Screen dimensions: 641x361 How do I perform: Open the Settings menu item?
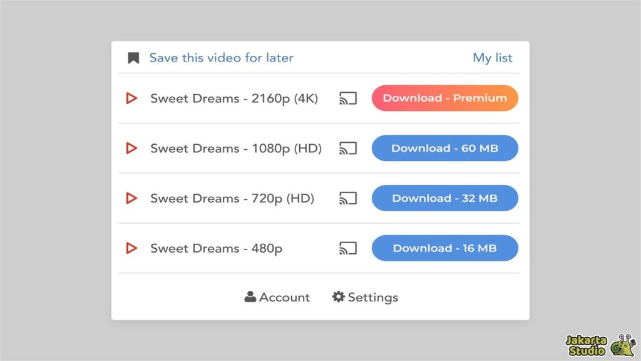(x=365, y=297)
